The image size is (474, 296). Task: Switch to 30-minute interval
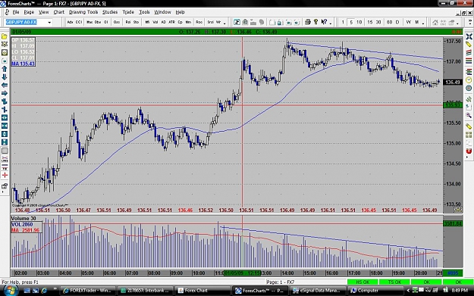point(378,22)
